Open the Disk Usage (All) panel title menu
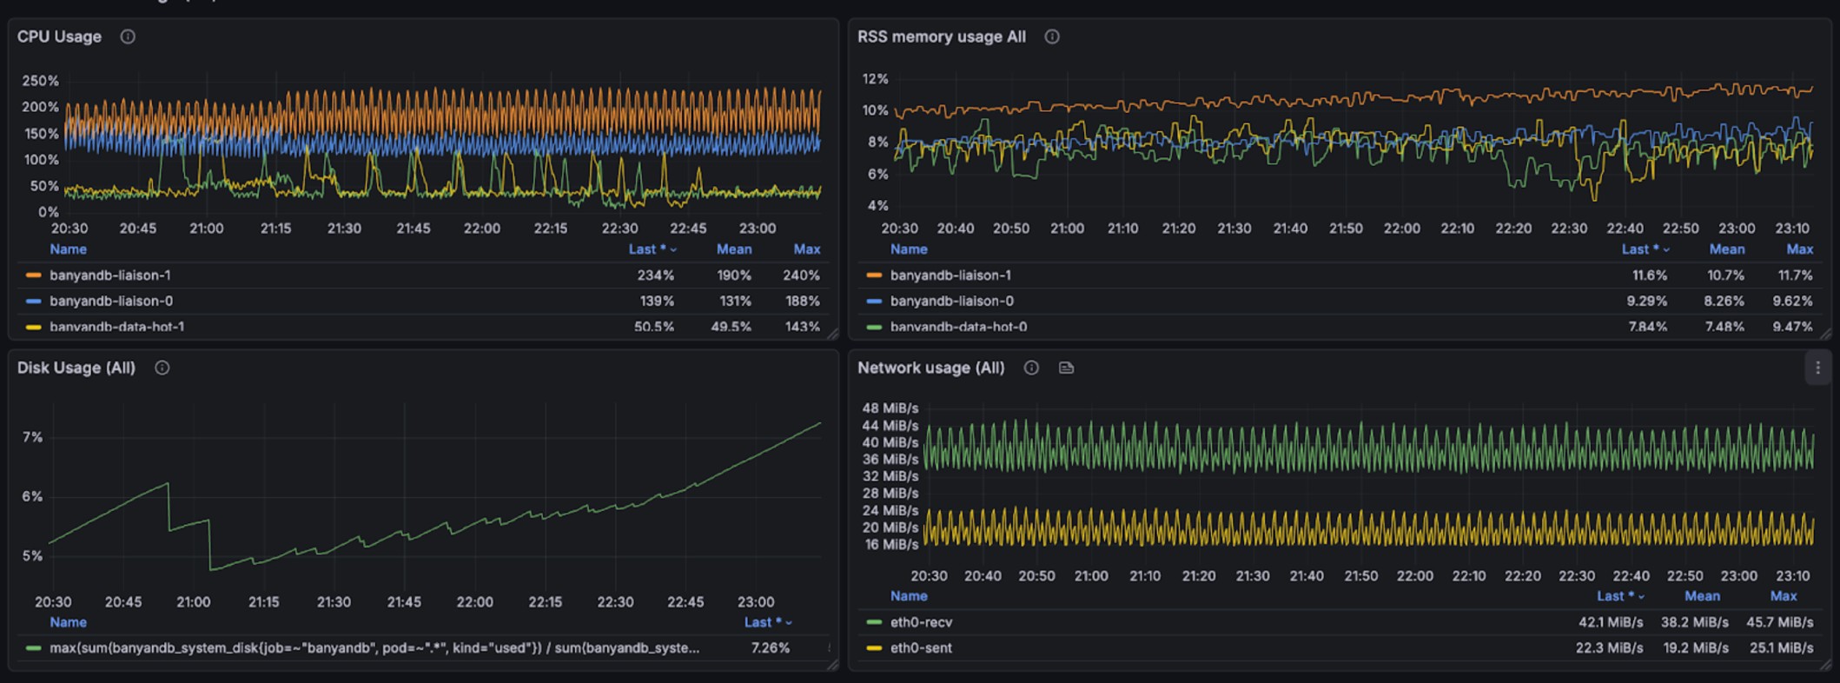Viewport: 1840px width, 683px height. tap(76, 368)
